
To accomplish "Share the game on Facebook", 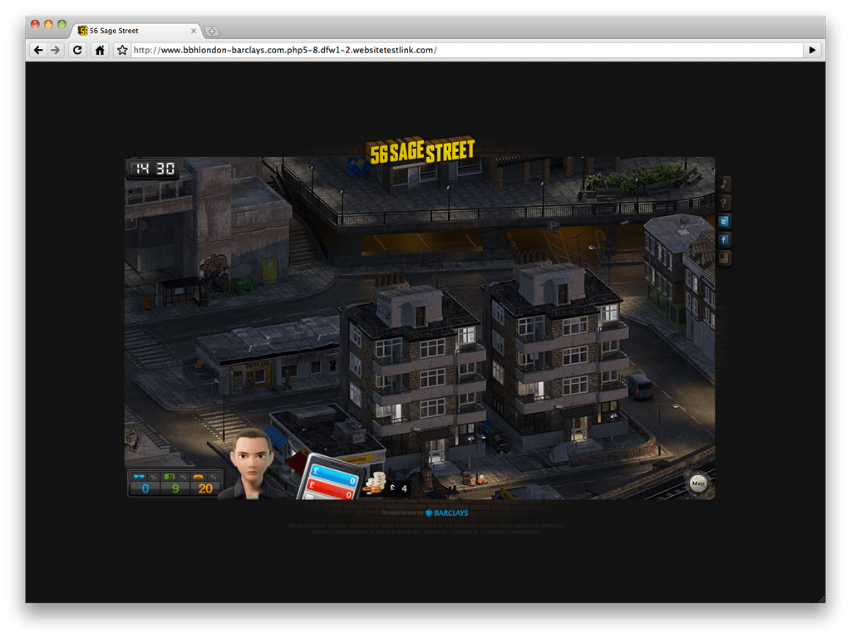I will point(724,239).
